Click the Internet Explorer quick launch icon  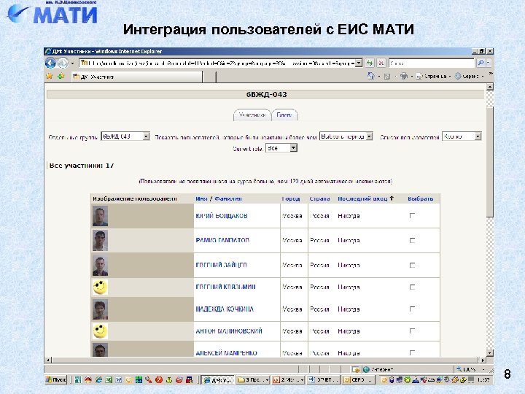98,379
